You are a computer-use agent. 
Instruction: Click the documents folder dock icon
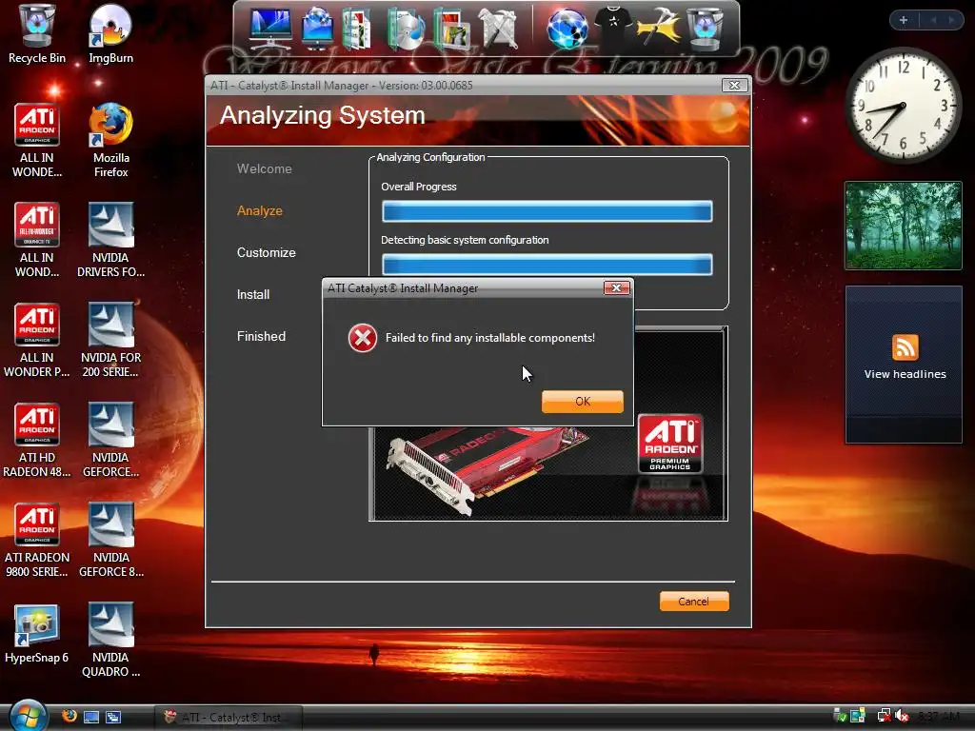[357, 29]
